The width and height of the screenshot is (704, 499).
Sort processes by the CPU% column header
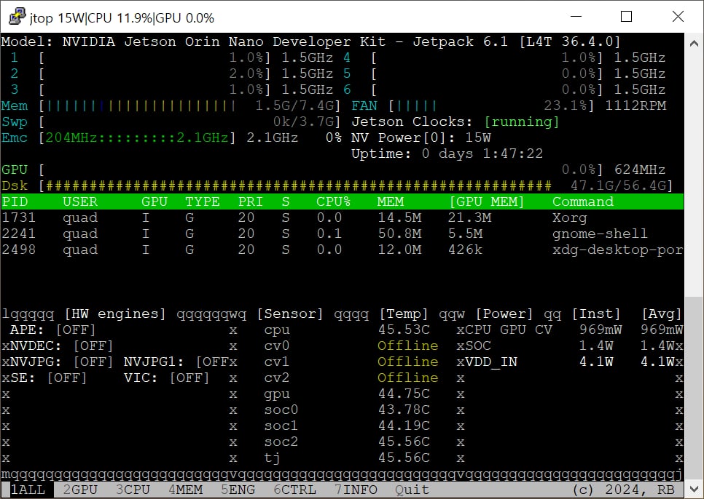334,201
